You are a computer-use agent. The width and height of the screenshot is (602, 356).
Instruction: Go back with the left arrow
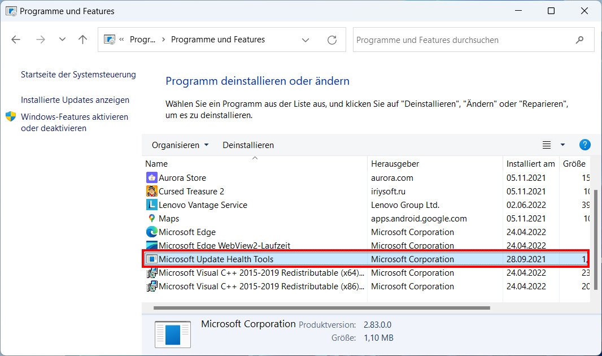pyautogui.click(x=16, y=40)
